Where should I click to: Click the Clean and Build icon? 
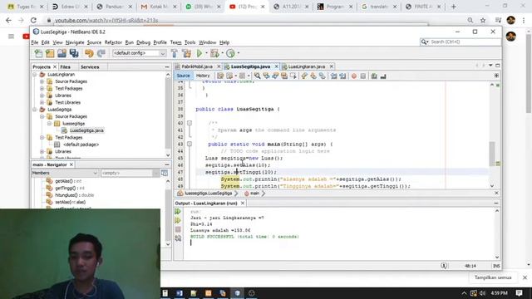click(x=186, y=53)
